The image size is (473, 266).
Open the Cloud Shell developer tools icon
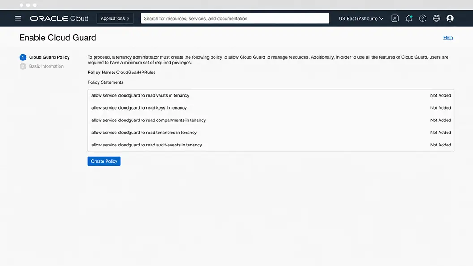(395, 18)
